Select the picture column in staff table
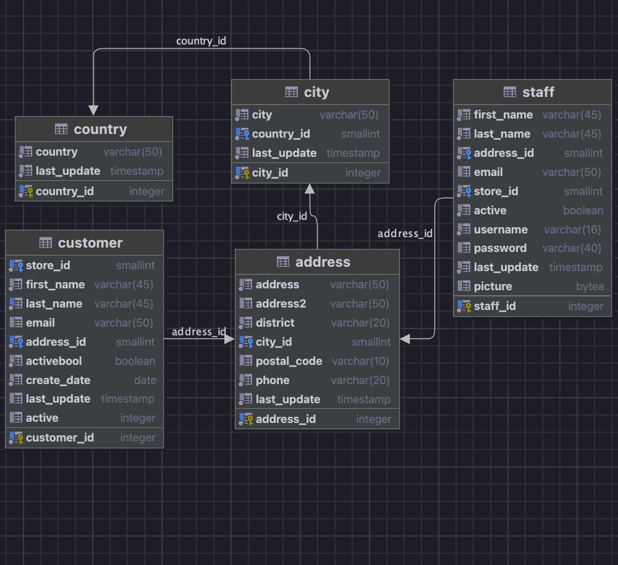Screen dimensions: 618x565 pyautogui.click(x=493, y=287)
